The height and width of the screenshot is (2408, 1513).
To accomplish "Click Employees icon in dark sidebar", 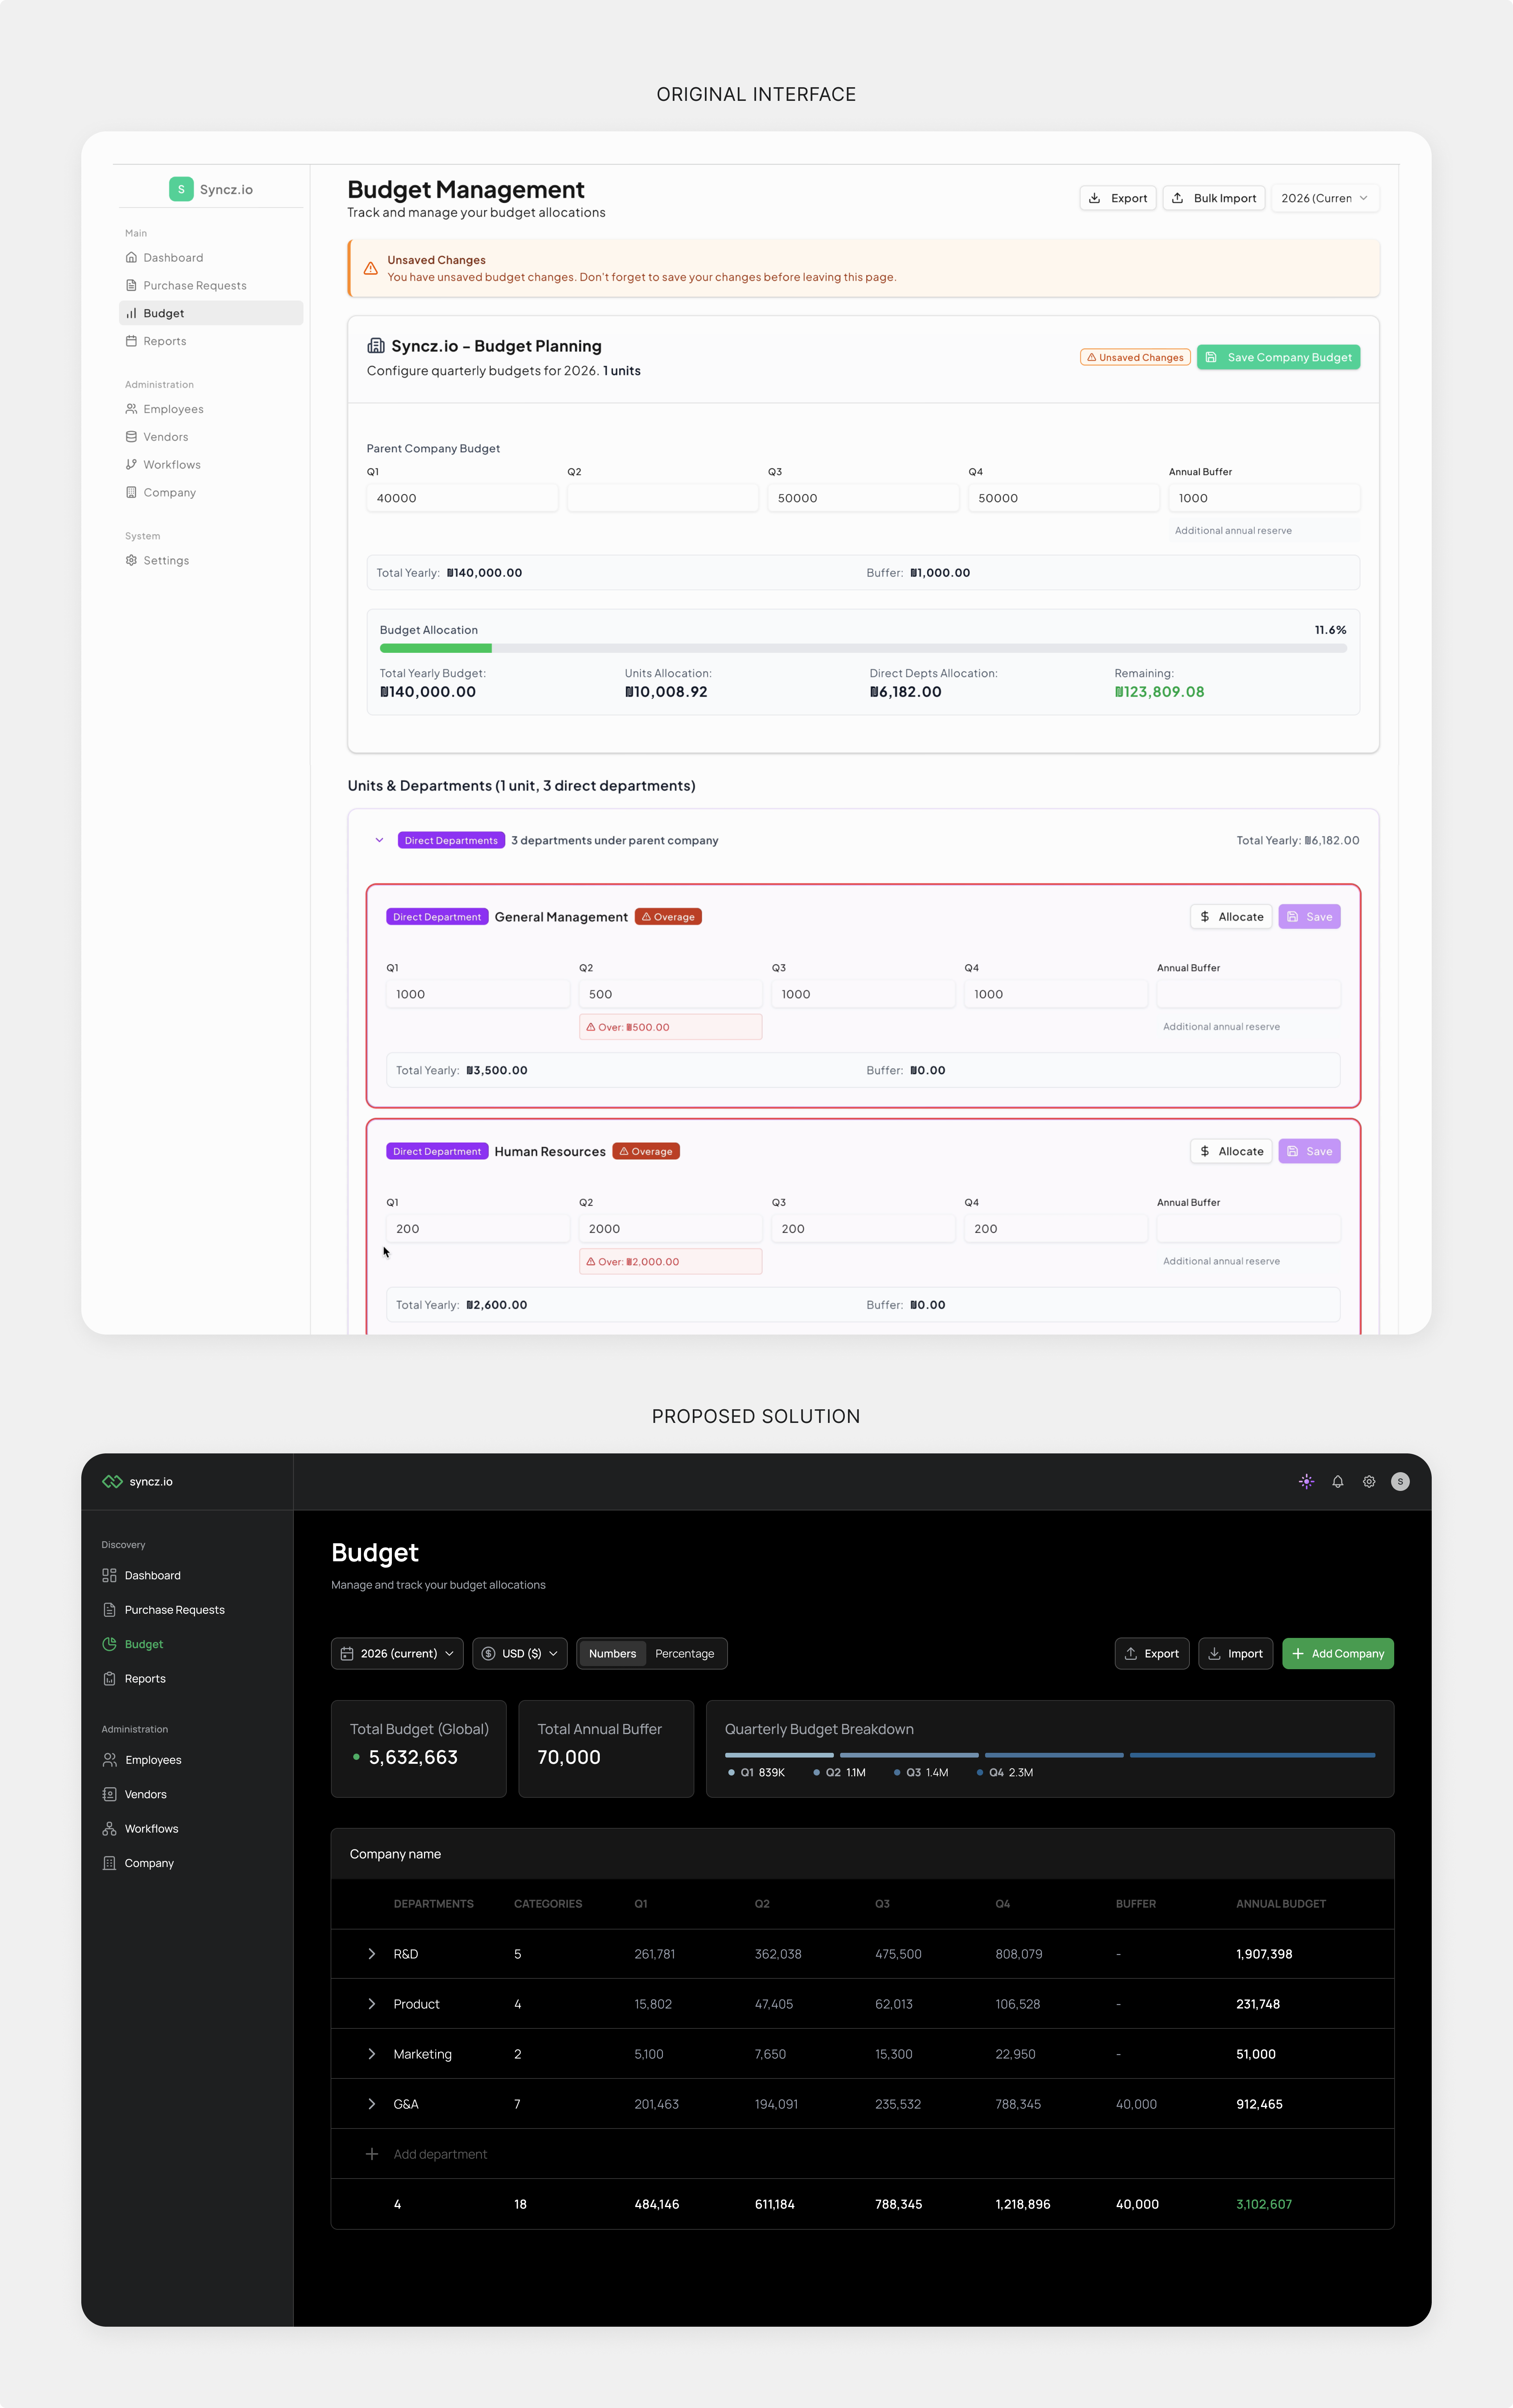I will click(109, 1760).
